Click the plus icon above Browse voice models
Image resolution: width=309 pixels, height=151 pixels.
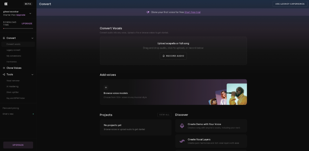click(106, 88)
